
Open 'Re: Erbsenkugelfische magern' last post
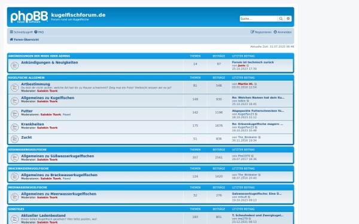pyautogui.click(x=257, y=124)
